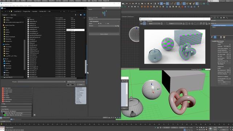Viewport: 233px width, 131px height.
Task: Open the file type filter dropdown
Action: pos(76,82)
